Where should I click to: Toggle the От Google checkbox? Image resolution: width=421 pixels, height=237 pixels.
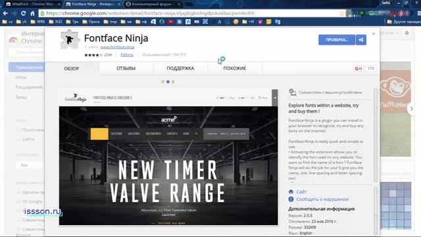pyautogui.click(x=18, y=201)
